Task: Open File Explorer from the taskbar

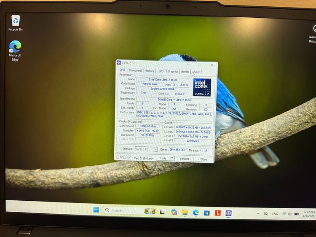Action: [185, 213]
